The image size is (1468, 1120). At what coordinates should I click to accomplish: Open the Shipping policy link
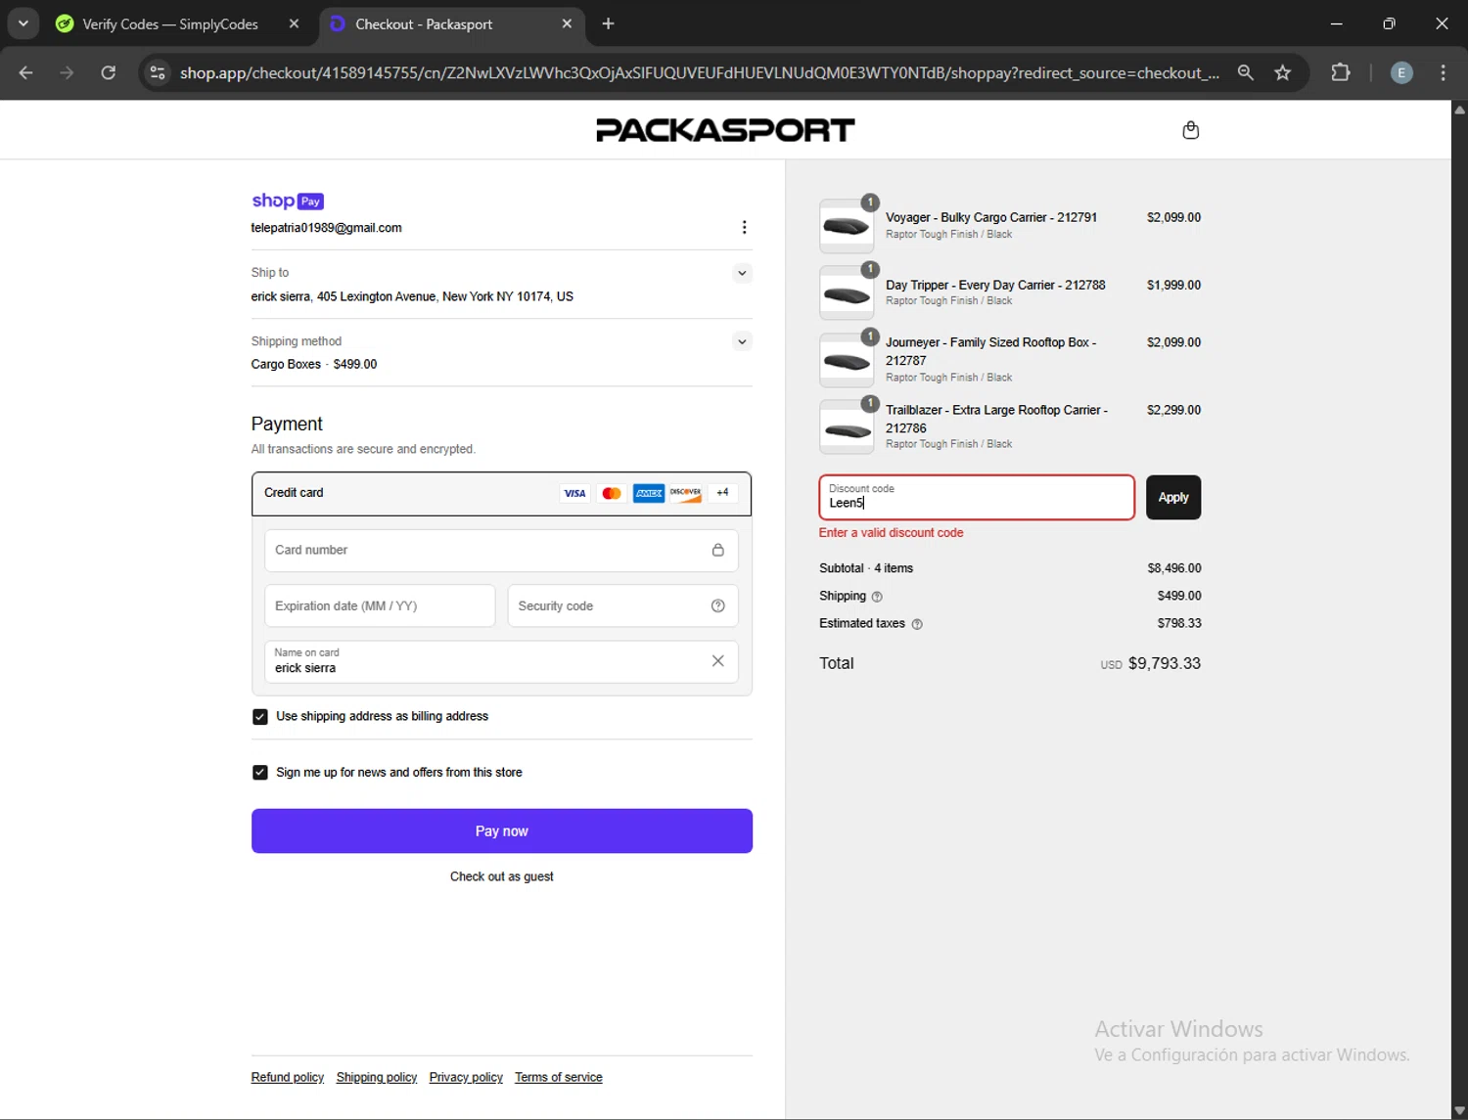tap(377, 1077)
